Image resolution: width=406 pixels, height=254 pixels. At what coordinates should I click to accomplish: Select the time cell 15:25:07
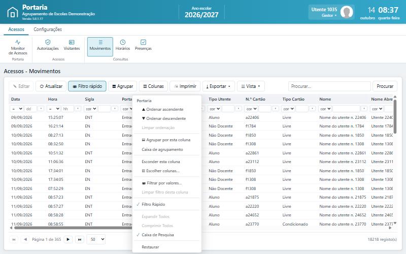pos(56,117)
